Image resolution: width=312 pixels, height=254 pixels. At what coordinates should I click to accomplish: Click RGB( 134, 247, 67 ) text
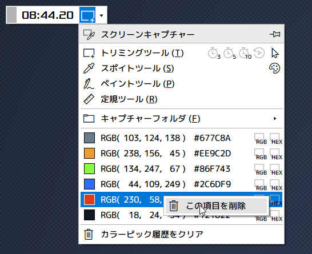click(143, 169)
